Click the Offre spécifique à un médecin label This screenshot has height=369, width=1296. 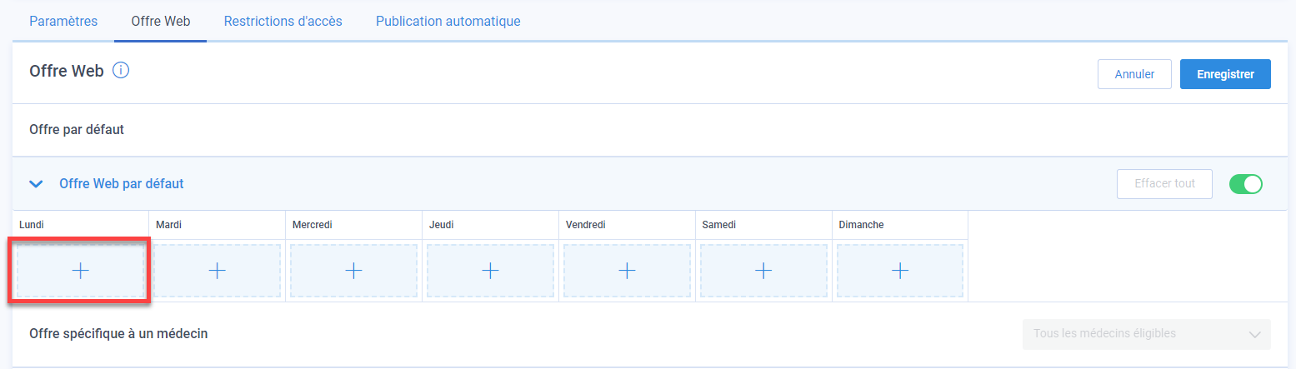(x=118, y=334)
